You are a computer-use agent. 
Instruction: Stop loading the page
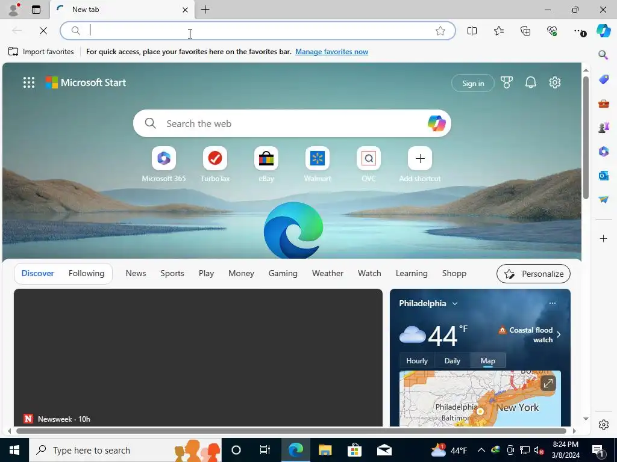click(x=43, y=31)
